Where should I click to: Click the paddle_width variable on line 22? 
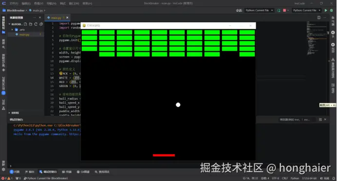pos(69,111)
